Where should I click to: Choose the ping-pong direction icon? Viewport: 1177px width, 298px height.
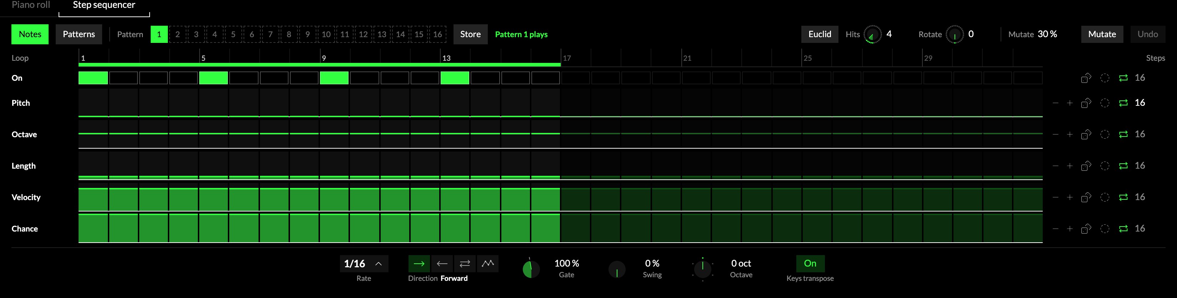pos(465,264)
